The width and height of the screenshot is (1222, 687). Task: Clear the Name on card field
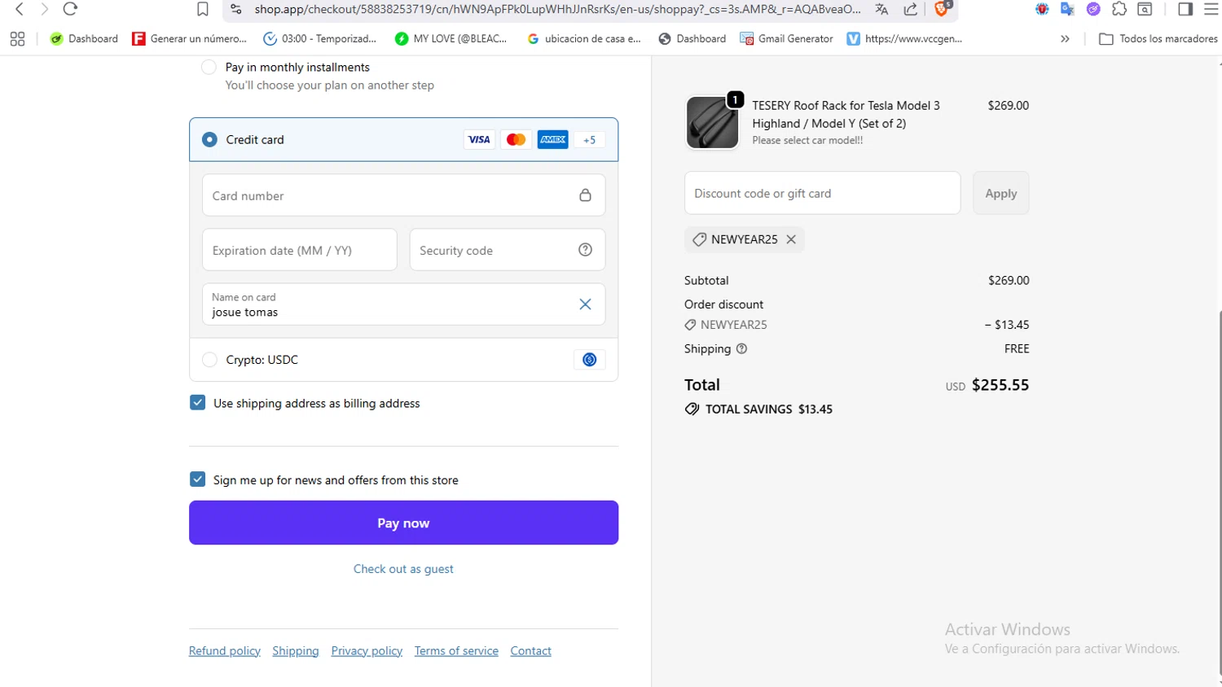pyautogui.click(x=585, y=304)
